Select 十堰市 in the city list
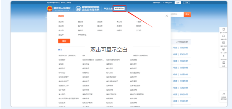The image size is (232, 109). point(139,22)
